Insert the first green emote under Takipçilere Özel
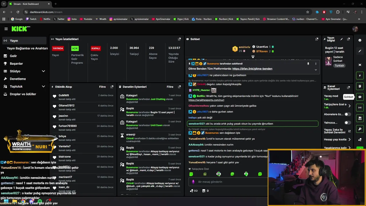Screen dimensions: 366x206 pyautogui.click(x=191, y=174)
